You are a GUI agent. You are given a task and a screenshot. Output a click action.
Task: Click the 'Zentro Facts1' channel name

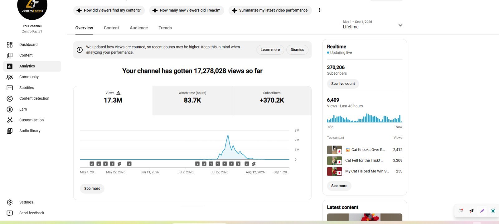(32, 32)
